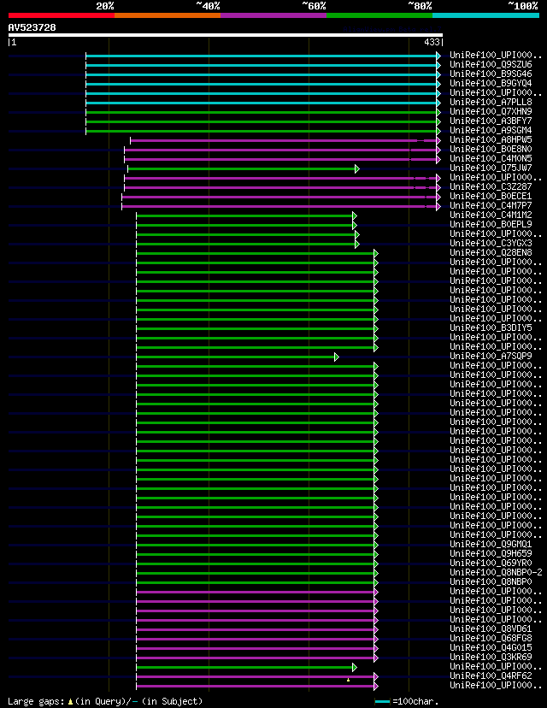Select the UniRef100_Q8NBP0-2 isoform label
This screenshot has width=547, height=708.
tap(496, 573)
